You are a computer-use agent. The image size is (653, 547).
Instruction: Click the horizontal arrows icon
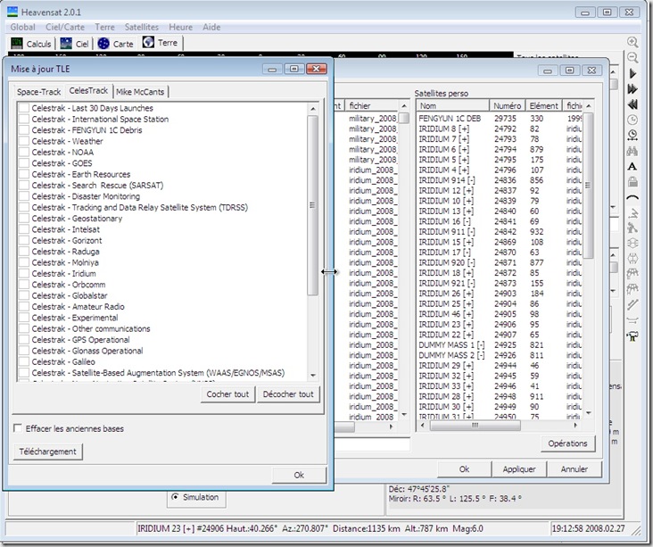[x=632, y=320]
